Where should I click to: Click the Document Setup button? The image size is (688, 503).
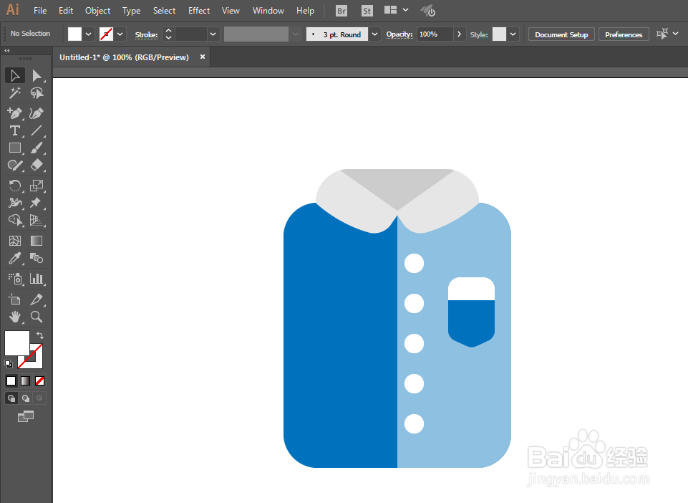click(x=561, y=34)
